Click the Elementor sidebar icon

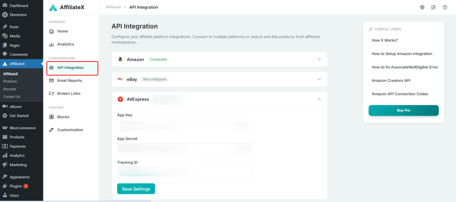(5, 15)
